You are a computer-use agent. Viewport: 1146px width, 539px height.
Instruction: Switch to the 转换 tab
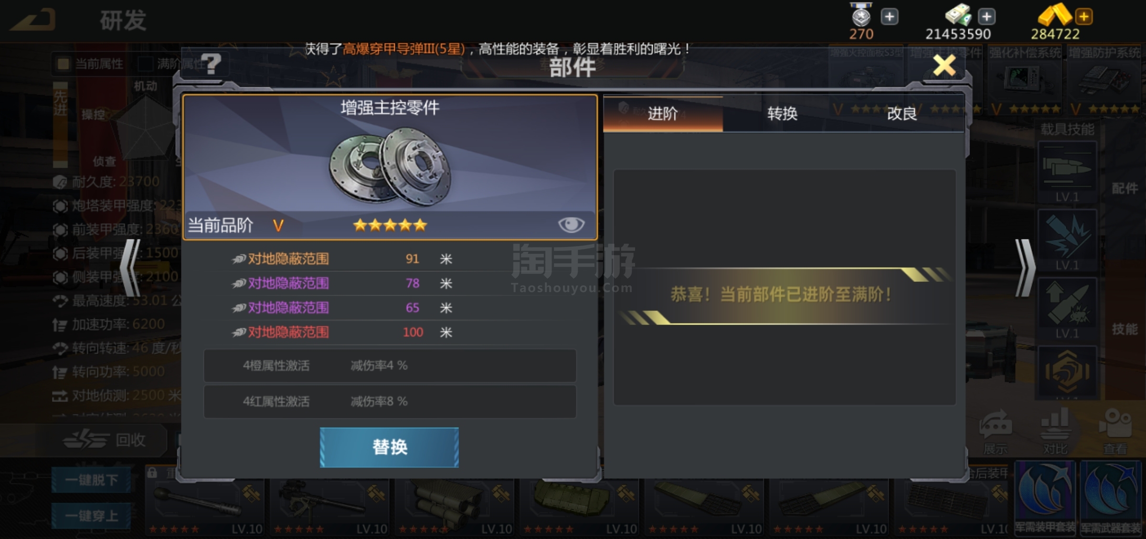pyautogui.click(x=782, y=114)
